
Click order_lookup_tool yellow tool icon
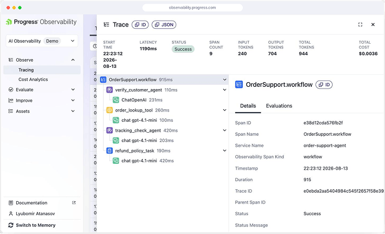[x=109, y=110]
